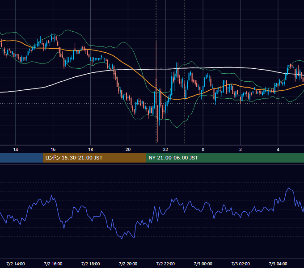This screenshot has width=304, height=268.
Task: Click the 7/2 14:00 date label
Action: [x=16, y=264]
